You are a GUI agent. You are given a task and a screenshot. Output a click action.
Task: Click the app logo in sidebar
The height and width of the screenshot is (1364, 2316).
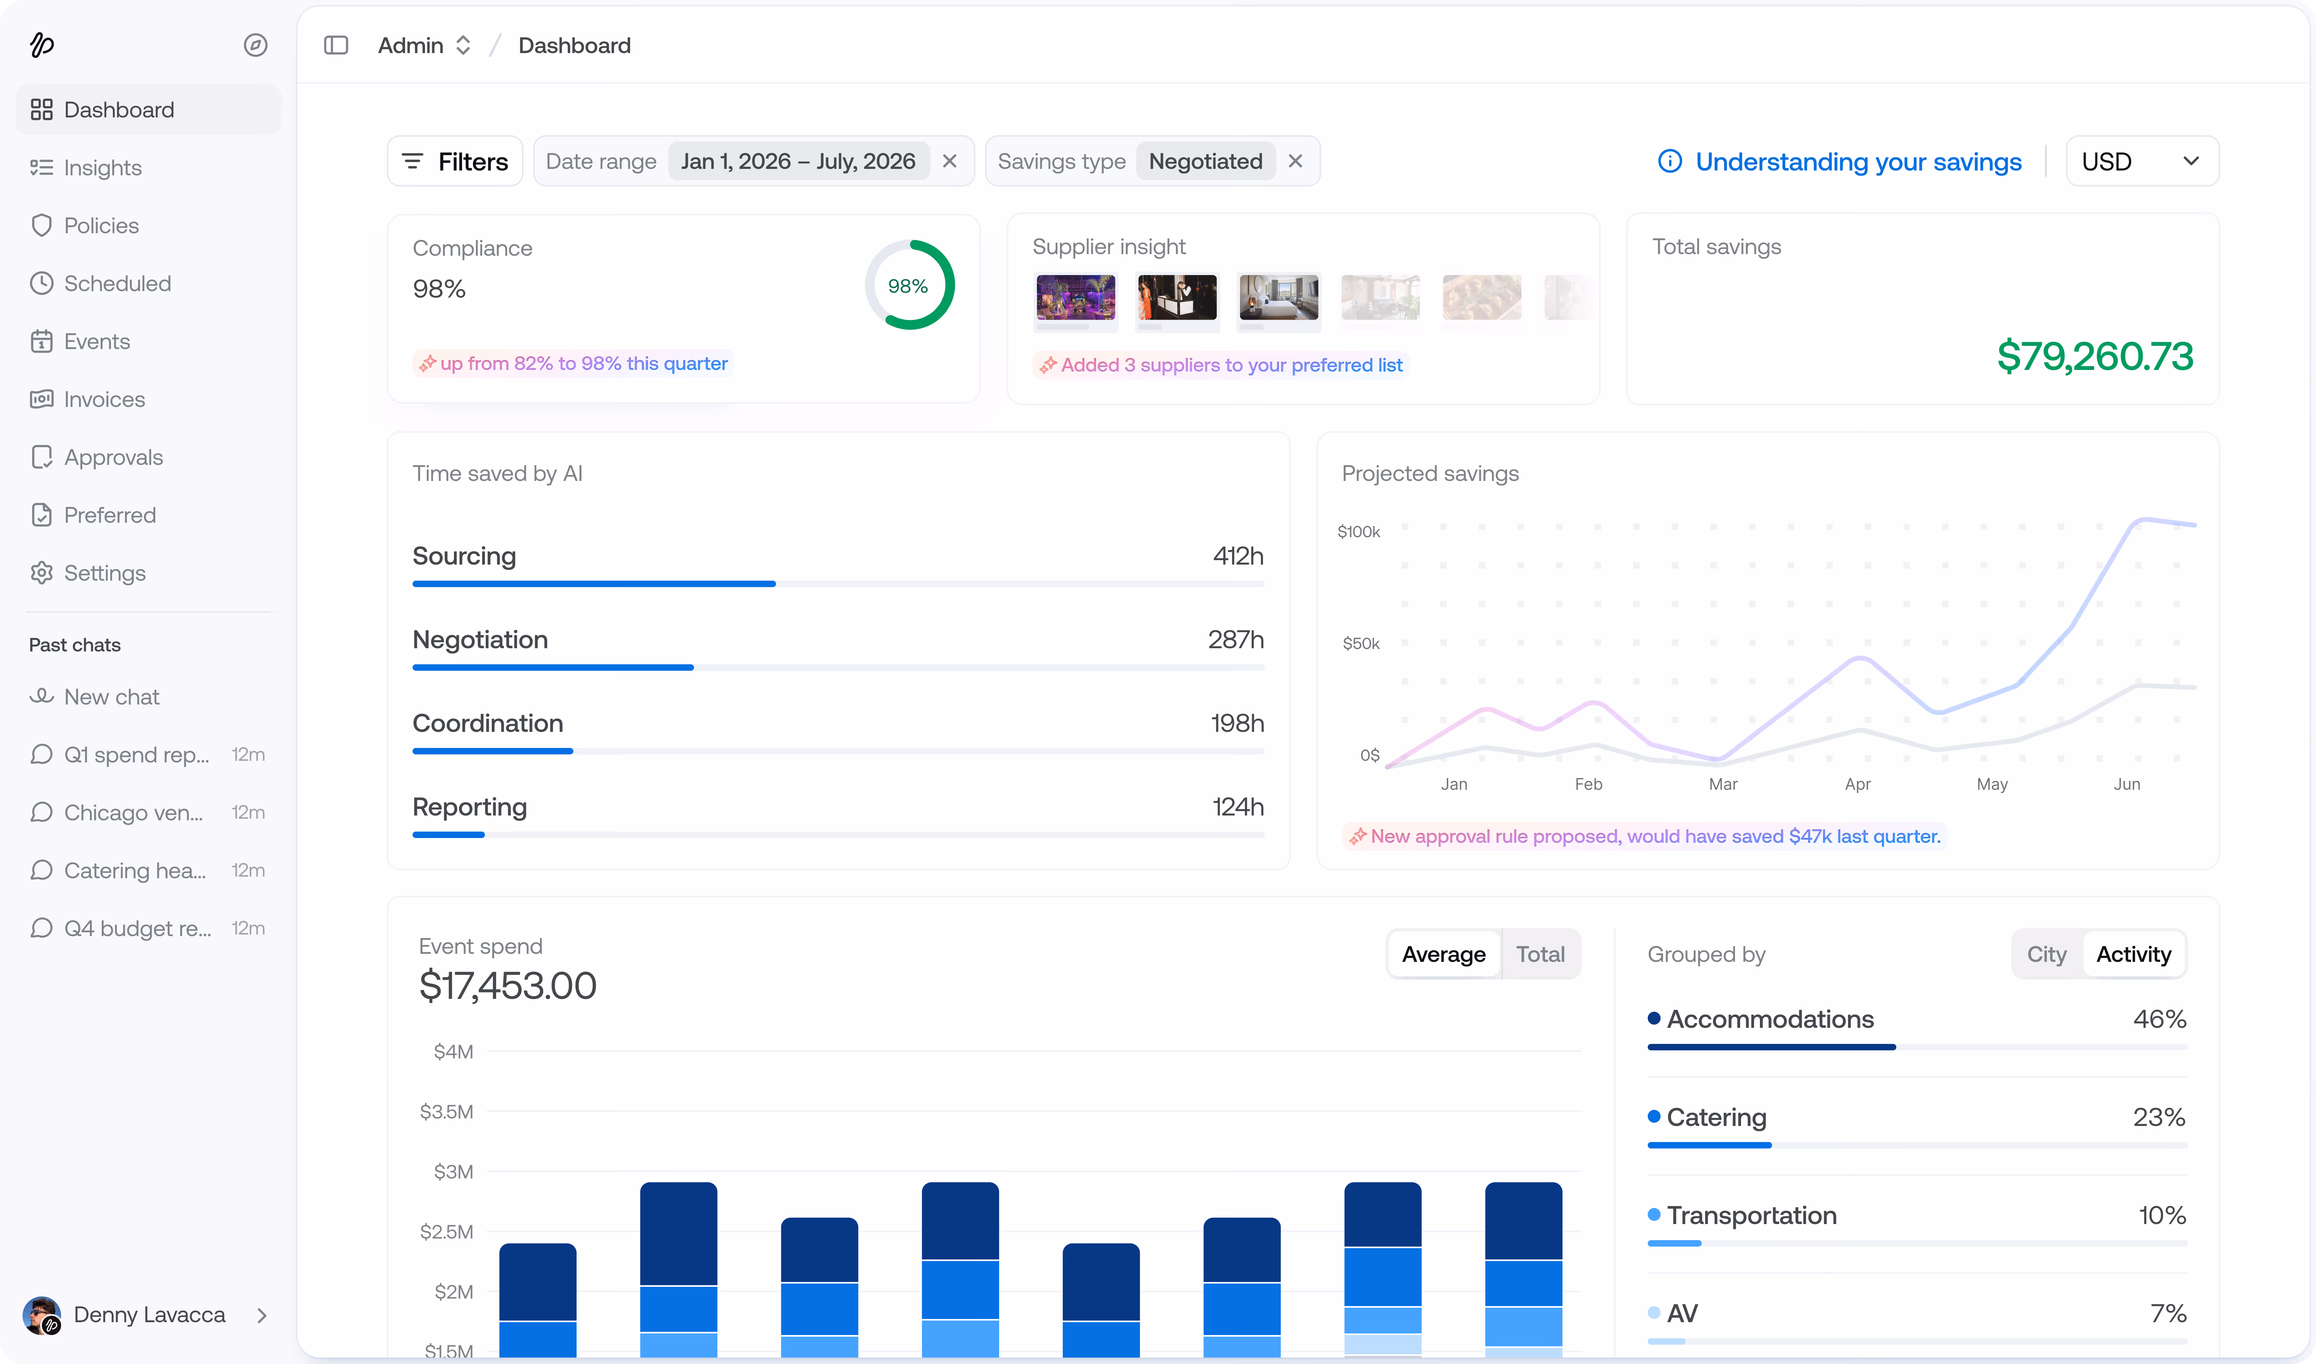[42, 44]
